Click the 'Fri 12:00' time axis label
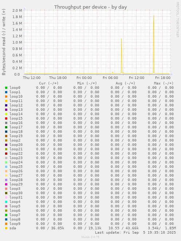The height and width of the screenshot is (241, 181). pos(137,78)
